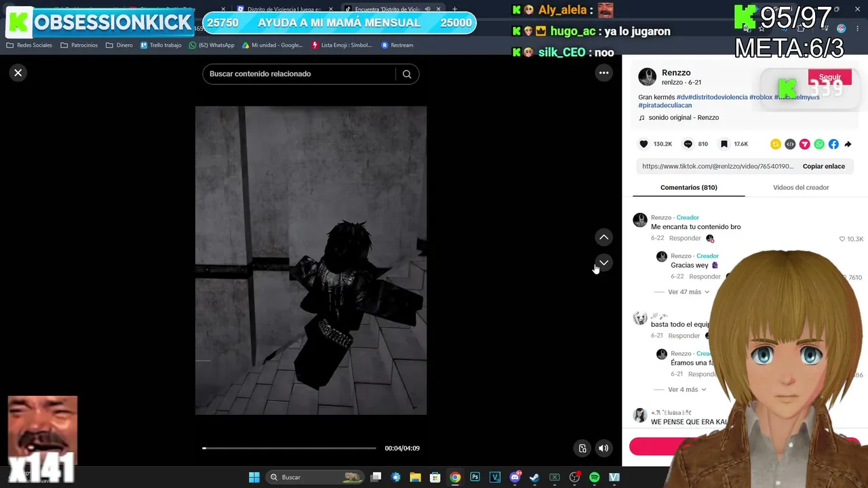This screenshot has width=868, height=488.
Task: Open 'Lista Emoji' bookmark
Action: (x=342, y=45)
